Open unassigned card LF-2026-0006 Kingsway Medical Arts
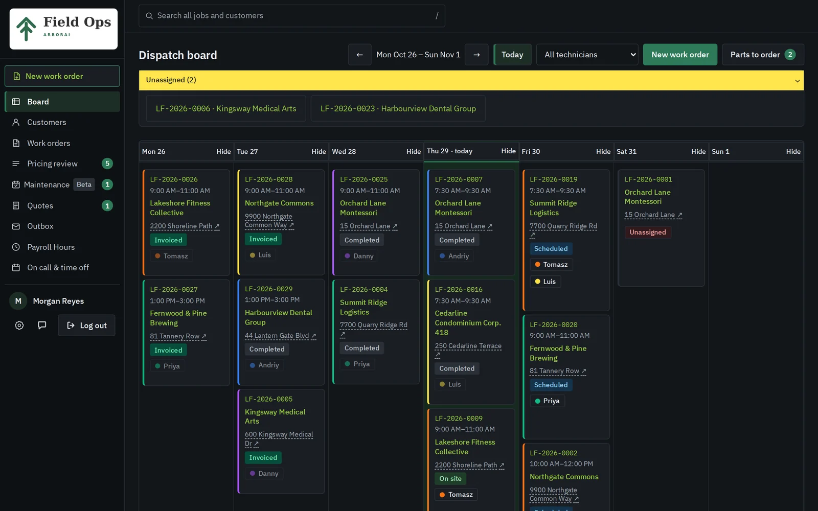Image resolution: width=818 pixels, height=511 pixels. [x=226, y=108]
